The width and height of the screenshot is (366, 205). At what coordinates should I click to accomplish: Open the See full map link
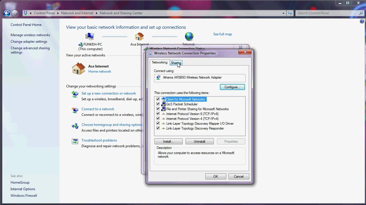click(222, 34)
